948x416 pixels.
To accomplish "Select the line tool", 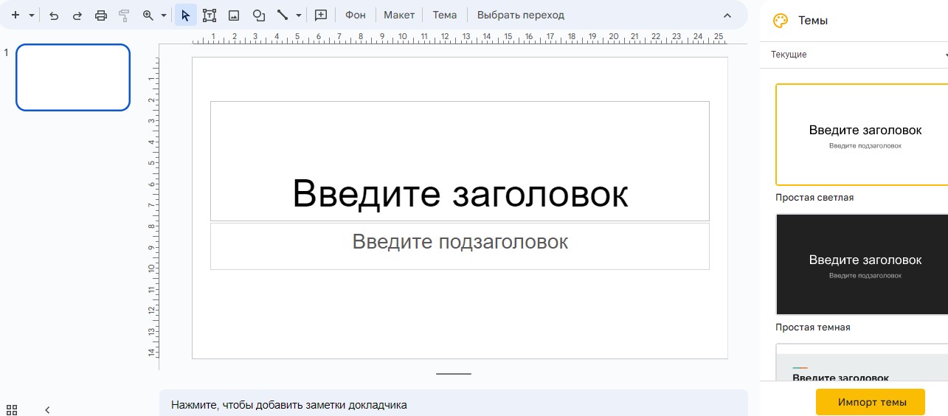I will click(282, 15).
